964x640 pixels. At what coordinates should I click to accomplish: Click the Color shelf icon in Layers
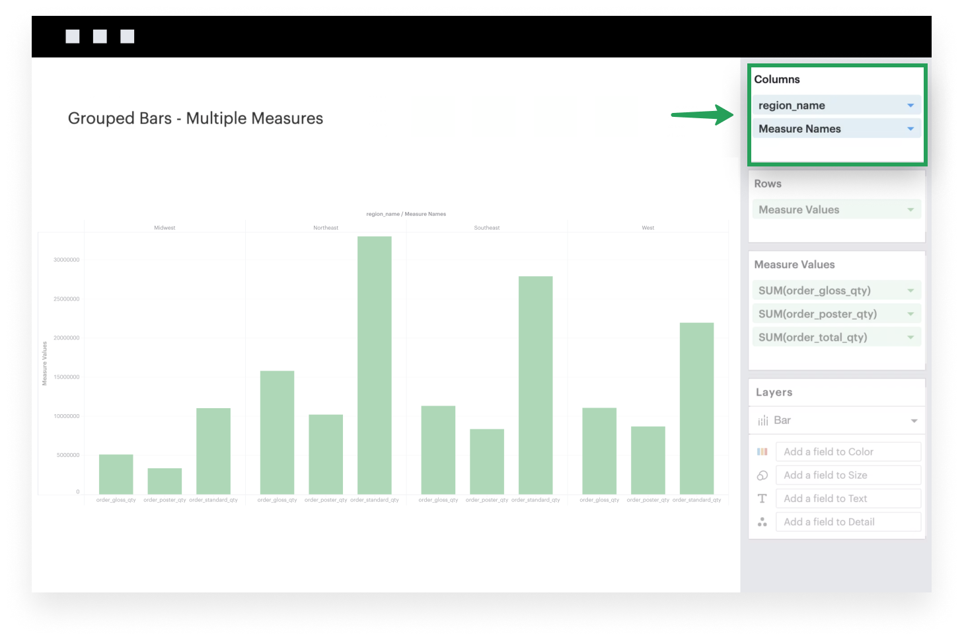(x=762, y=451)
